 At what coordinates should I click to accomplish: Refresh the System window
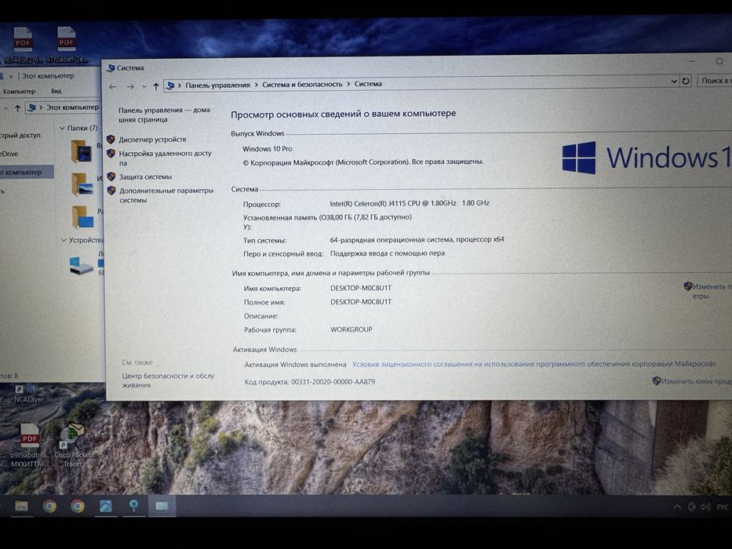click(x=685, y=81)
